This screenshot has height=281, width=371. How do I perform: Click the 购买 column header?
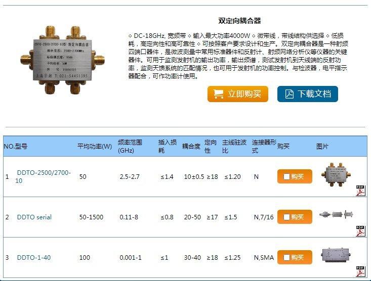coord(283,147)
